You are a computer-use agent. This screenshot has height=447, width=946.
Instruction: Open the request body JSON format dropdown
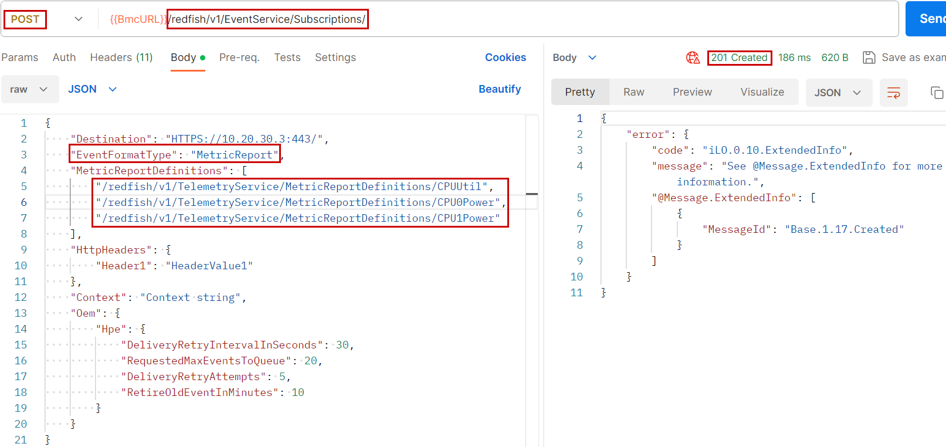tap(92, 89)
